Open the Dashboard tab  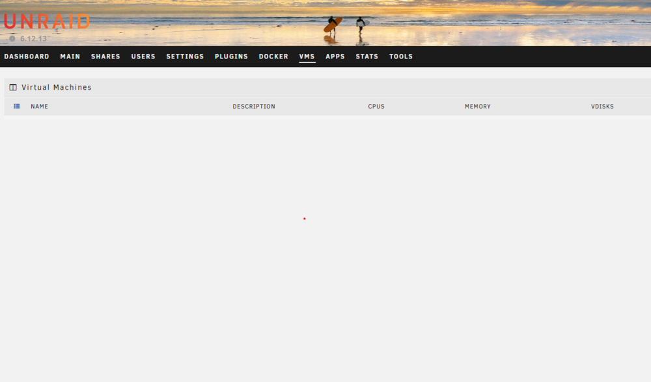click(x=27, y=57)
